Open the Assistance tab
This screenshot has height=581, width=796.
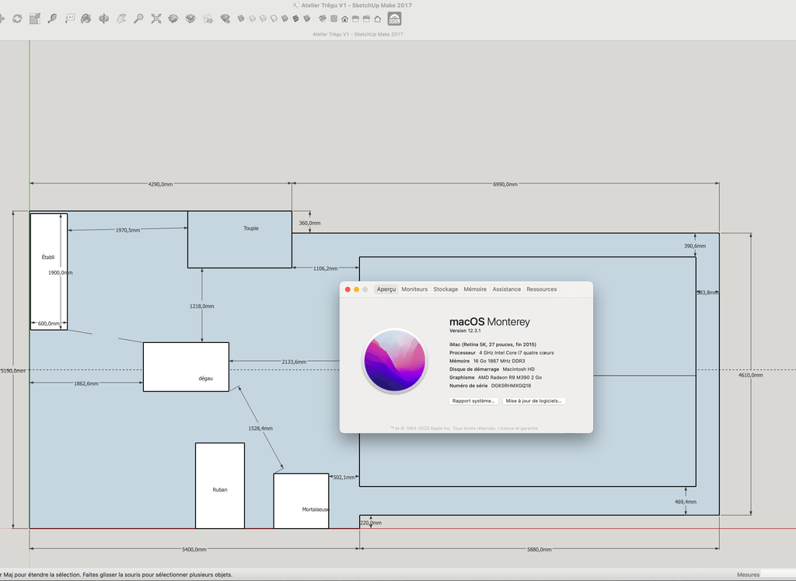tap(507, 289)
